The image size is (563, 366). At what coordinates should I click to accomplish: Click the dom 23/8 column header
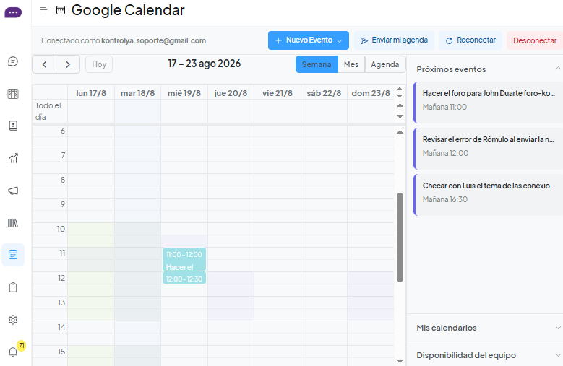(371, 93)
